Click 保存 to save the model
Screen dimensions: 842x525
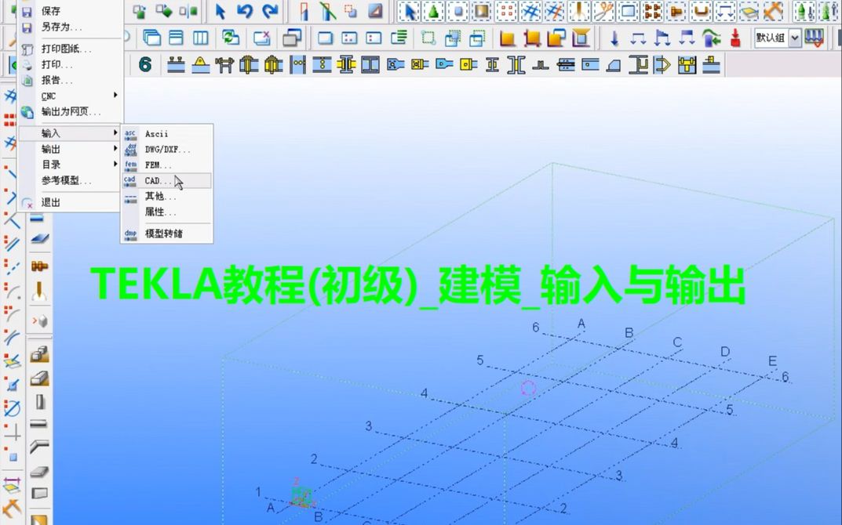(51, 10)
